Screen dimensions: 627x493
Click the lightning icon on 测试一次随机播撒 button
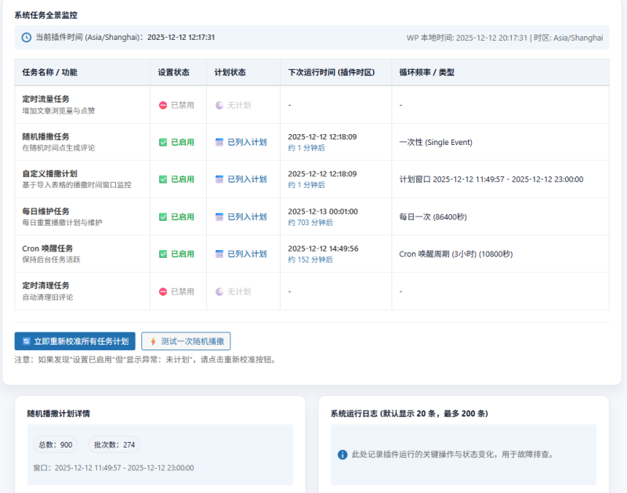pyautogui.click(x=154, y=340)
